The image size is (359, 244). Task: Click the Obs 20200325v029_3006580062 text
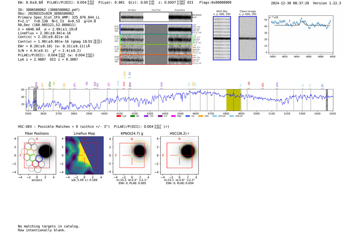46,14
